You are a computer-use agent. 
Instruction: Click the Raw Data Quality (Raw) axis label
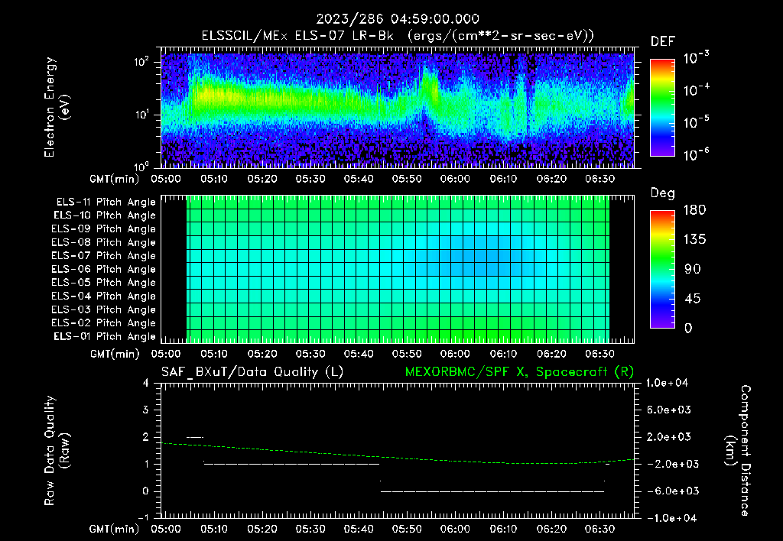(57, 451)
